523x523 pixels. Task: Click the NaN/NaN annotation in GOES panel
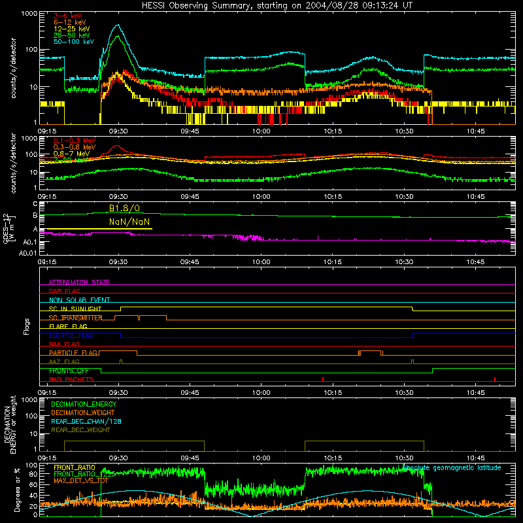[x=129, y=222]
